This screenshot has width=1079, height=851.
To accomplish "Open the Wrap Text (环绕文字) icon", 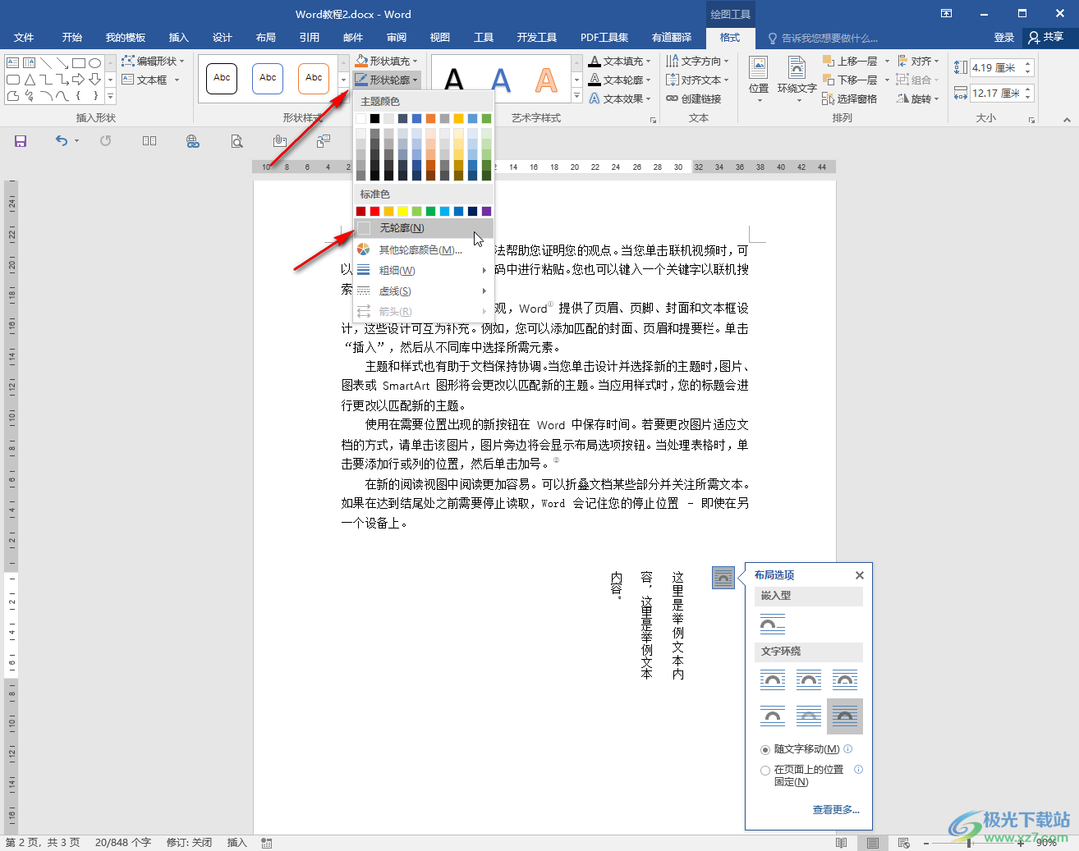I will [x=797, y=80].
